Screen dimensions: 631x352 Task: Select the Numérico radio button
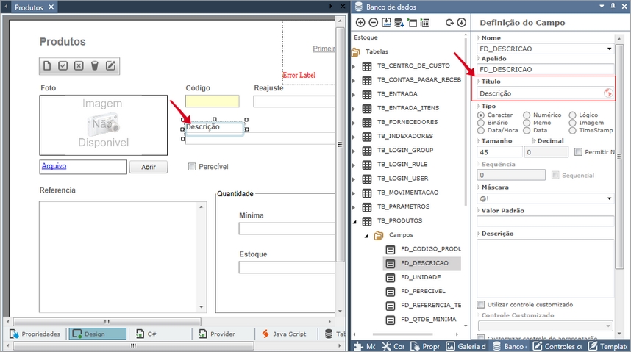click(527, 115)
